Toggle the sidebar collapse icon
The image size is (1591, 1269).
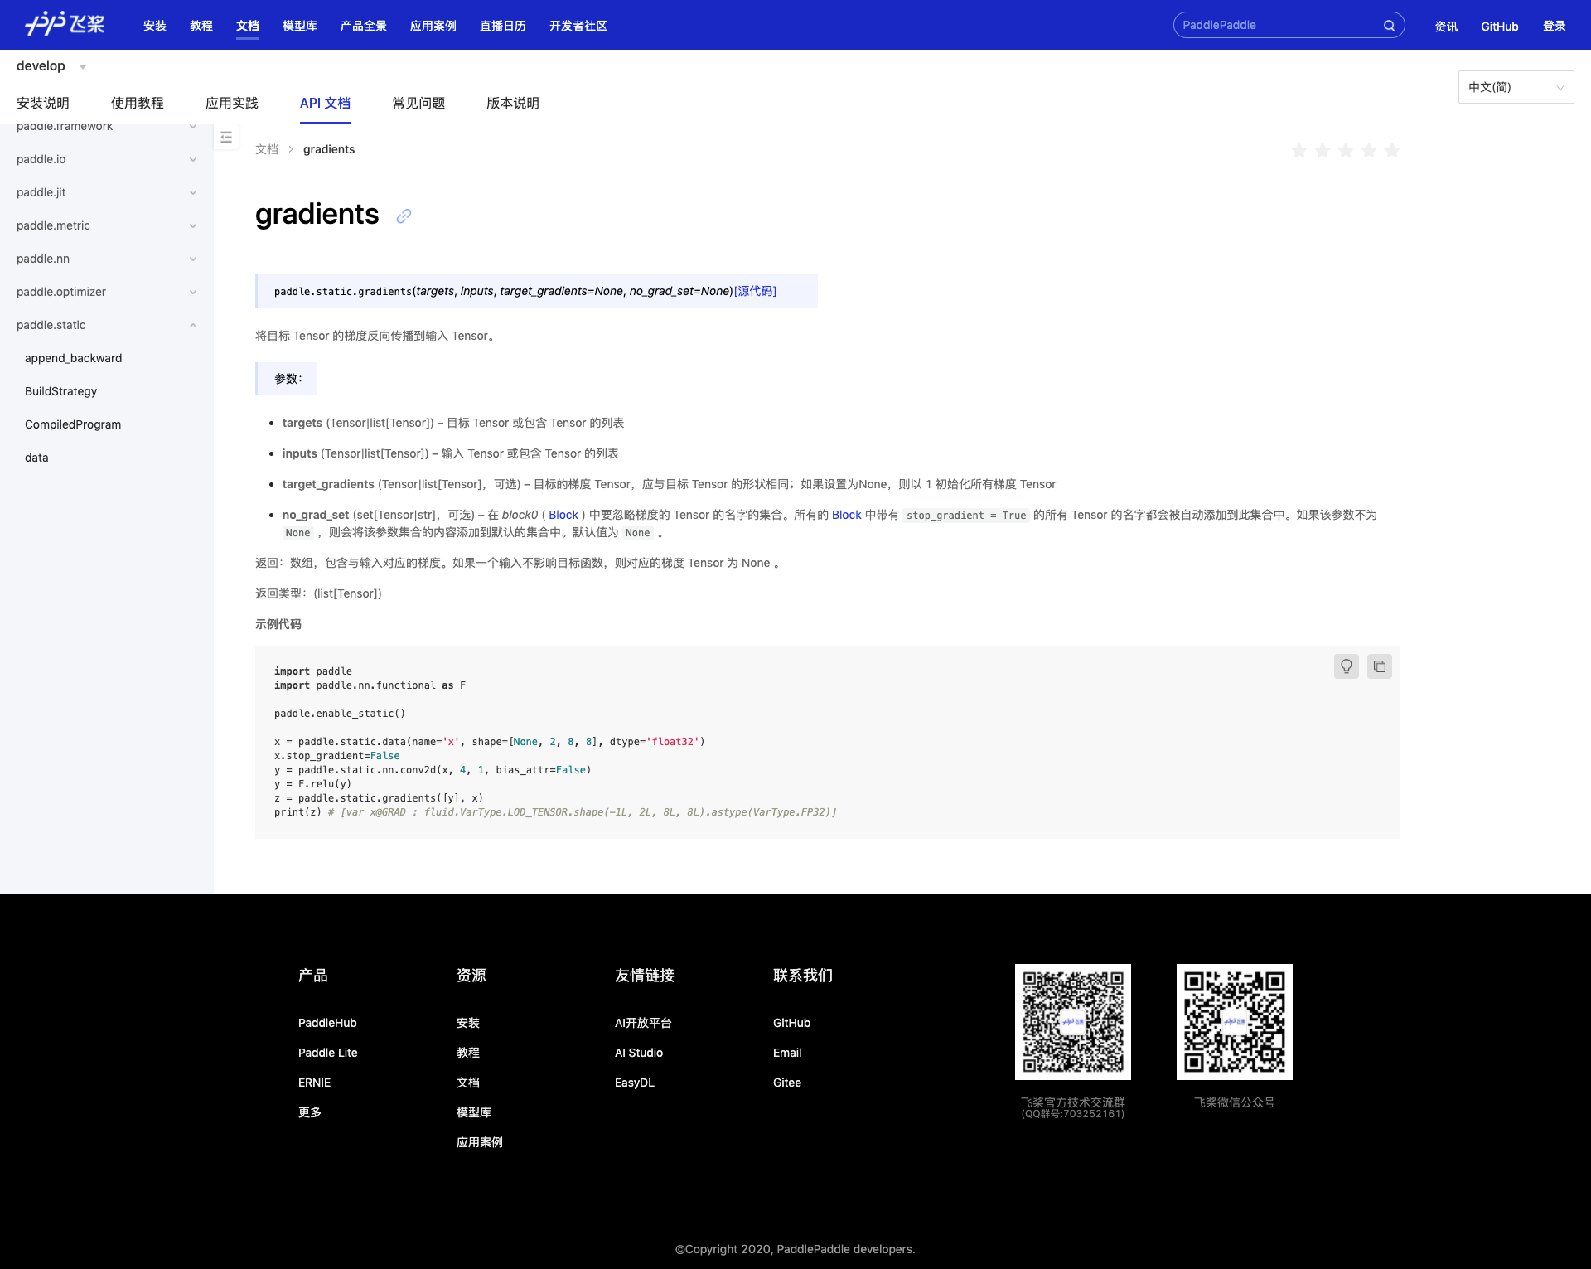[x=226, y=138]
